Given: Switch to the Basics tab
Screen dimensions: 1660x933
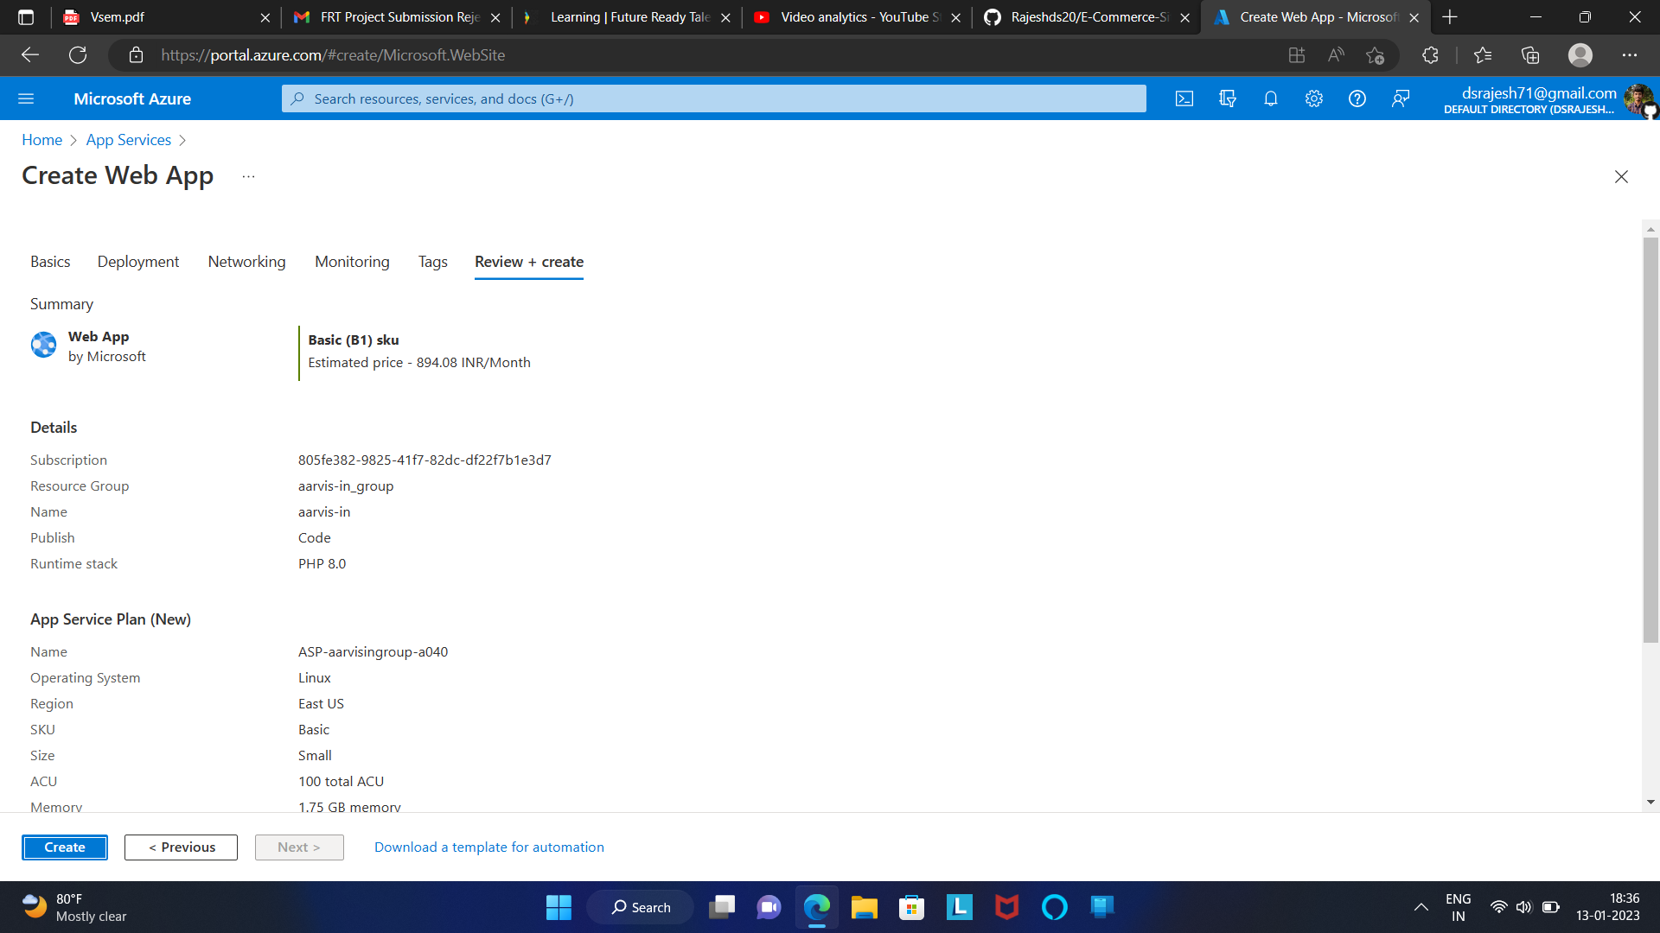Looking at the screenshot, I should point(50,262).
